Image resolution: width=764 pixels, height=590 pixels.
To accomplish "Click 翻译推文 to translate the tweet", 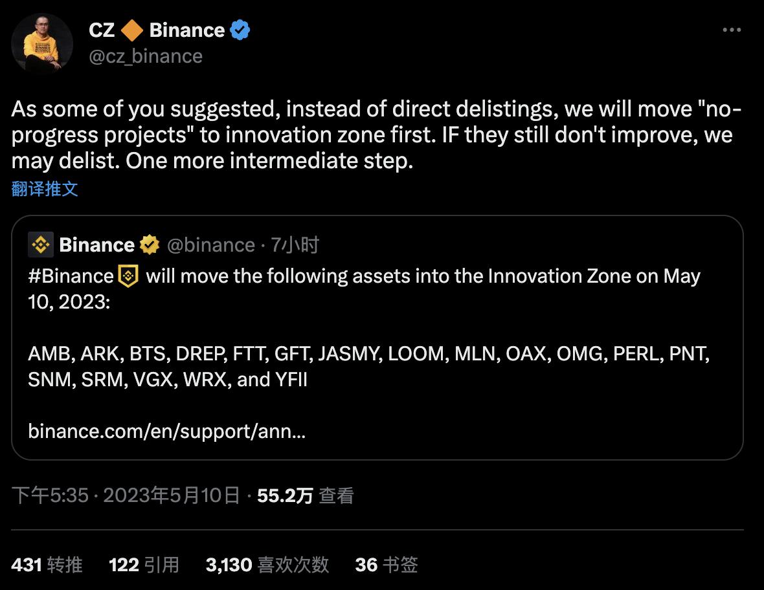I will [x=45, y=189].
